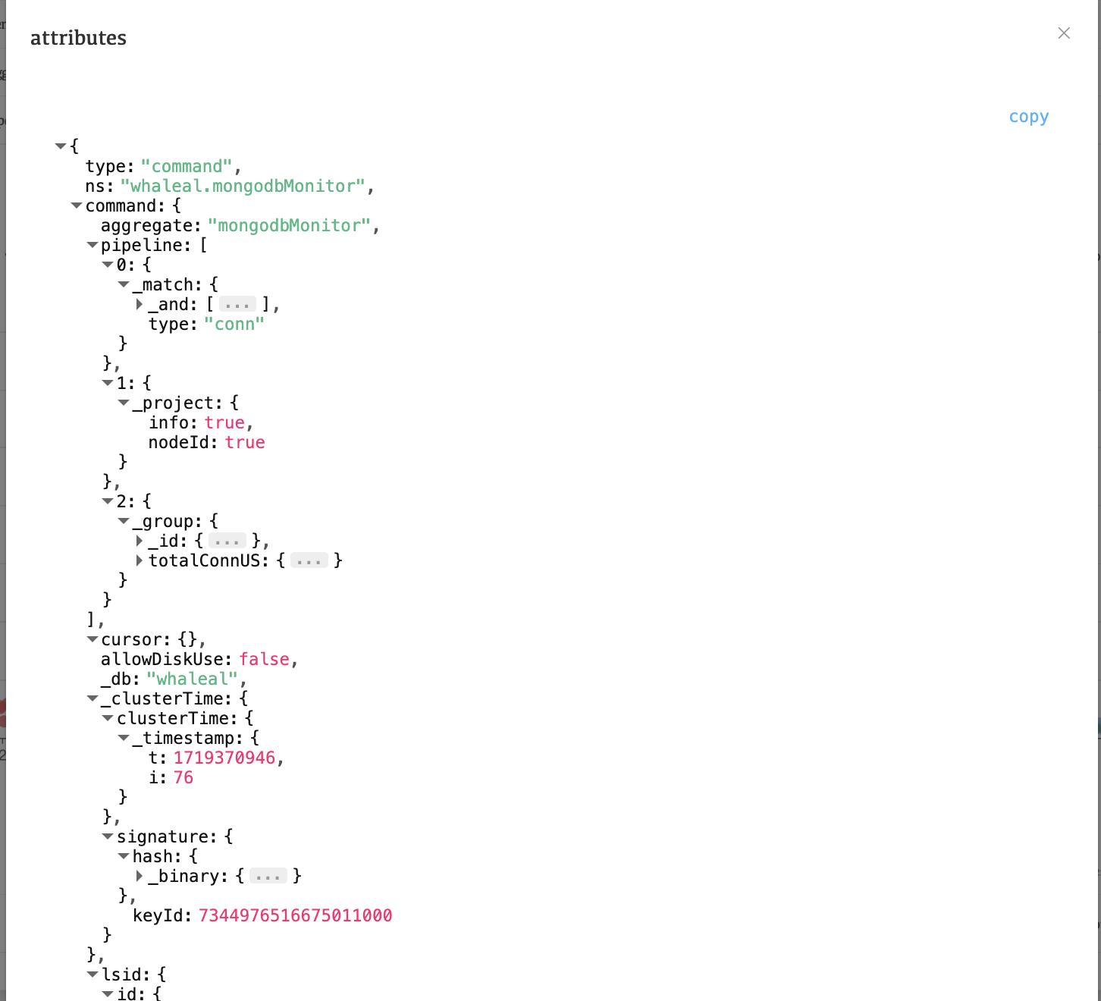Collapse the command object
Screen dimensions: 1101x1001
coord(77,206)
